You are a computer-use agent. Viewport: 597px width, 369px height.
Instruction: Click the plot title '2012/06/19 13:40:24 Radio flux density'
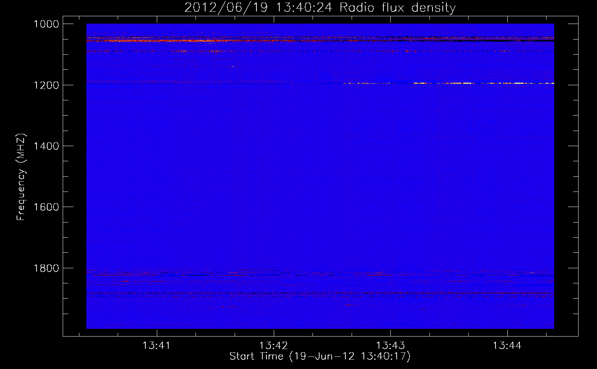(x=320, y=8)
